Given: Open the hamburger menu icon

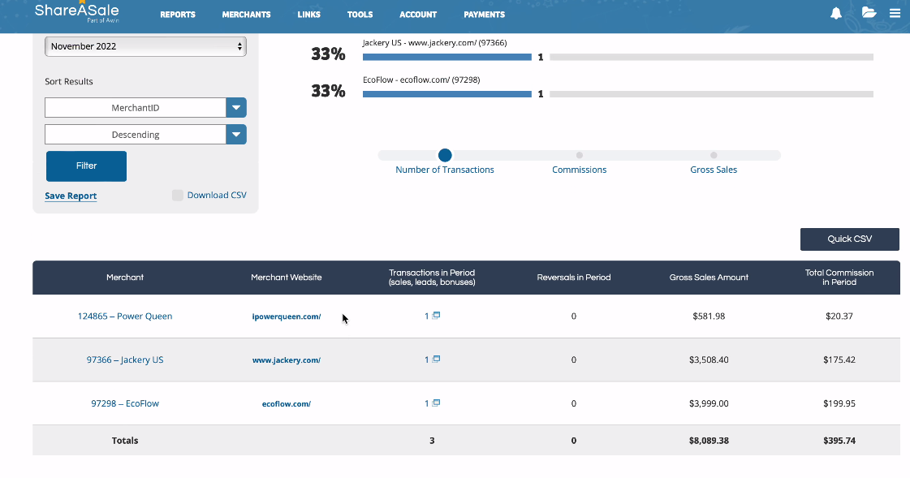Looking at the screenshot, I should (895, 13).
